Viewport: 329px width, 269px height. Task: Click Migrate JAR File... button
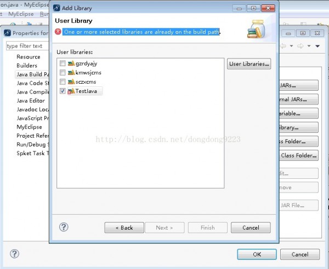tap(299, 206)
